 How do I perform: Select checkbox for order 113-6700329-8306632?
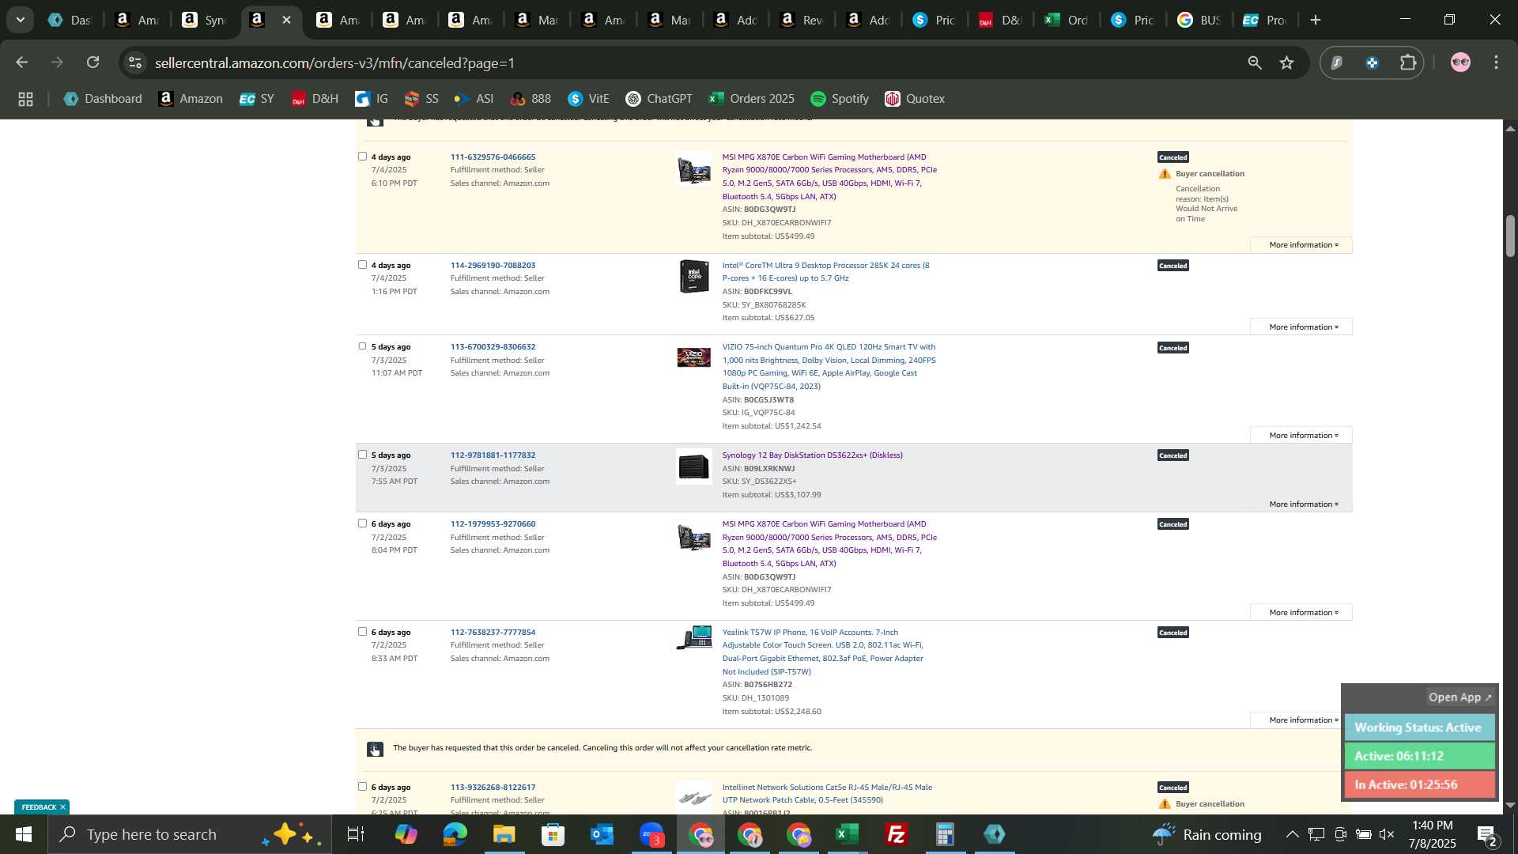(362, 346)
